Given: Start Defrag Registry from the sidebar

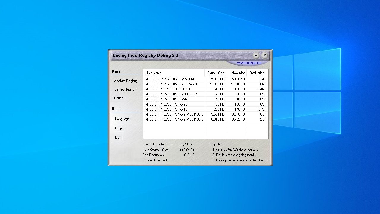Looking at the screenshot, I should coord(125,89).
